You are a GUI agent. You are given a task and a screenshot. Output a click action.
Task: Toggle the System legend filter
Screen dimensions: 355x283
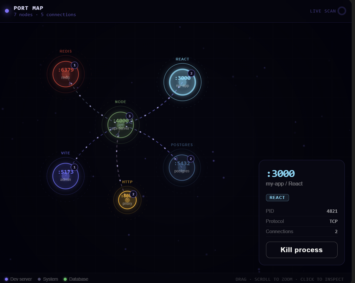tap(48, 279)
